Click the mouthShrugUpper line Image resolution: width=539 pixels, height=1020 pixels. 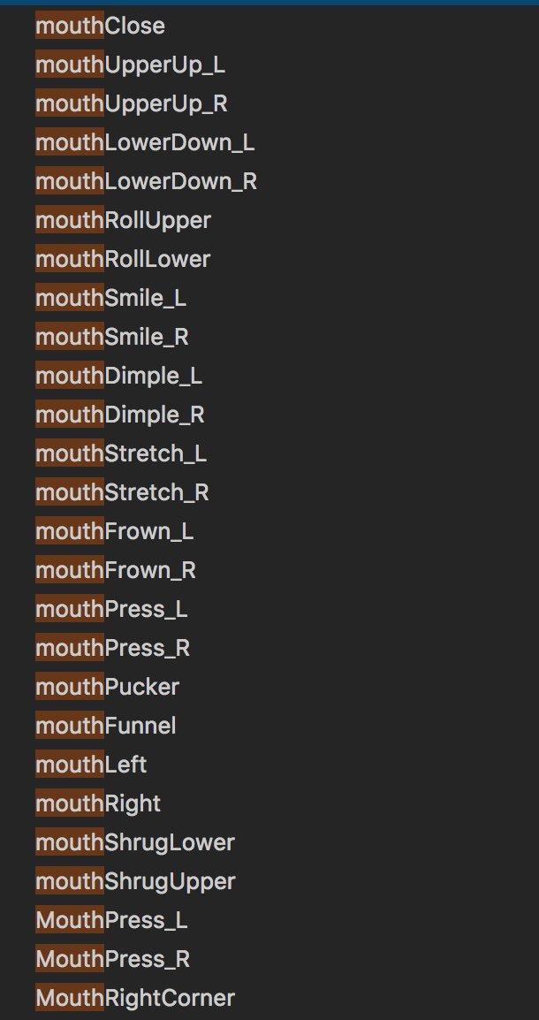[x=135, y=882]
